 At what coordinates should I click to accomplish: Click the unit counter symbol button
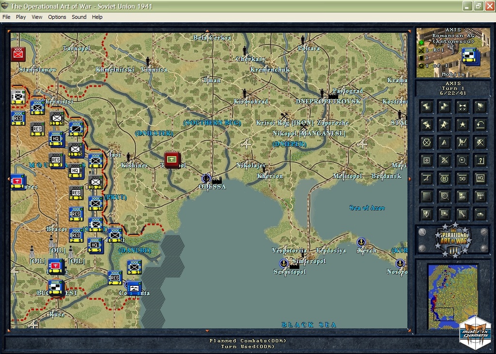tap(426, 161)
